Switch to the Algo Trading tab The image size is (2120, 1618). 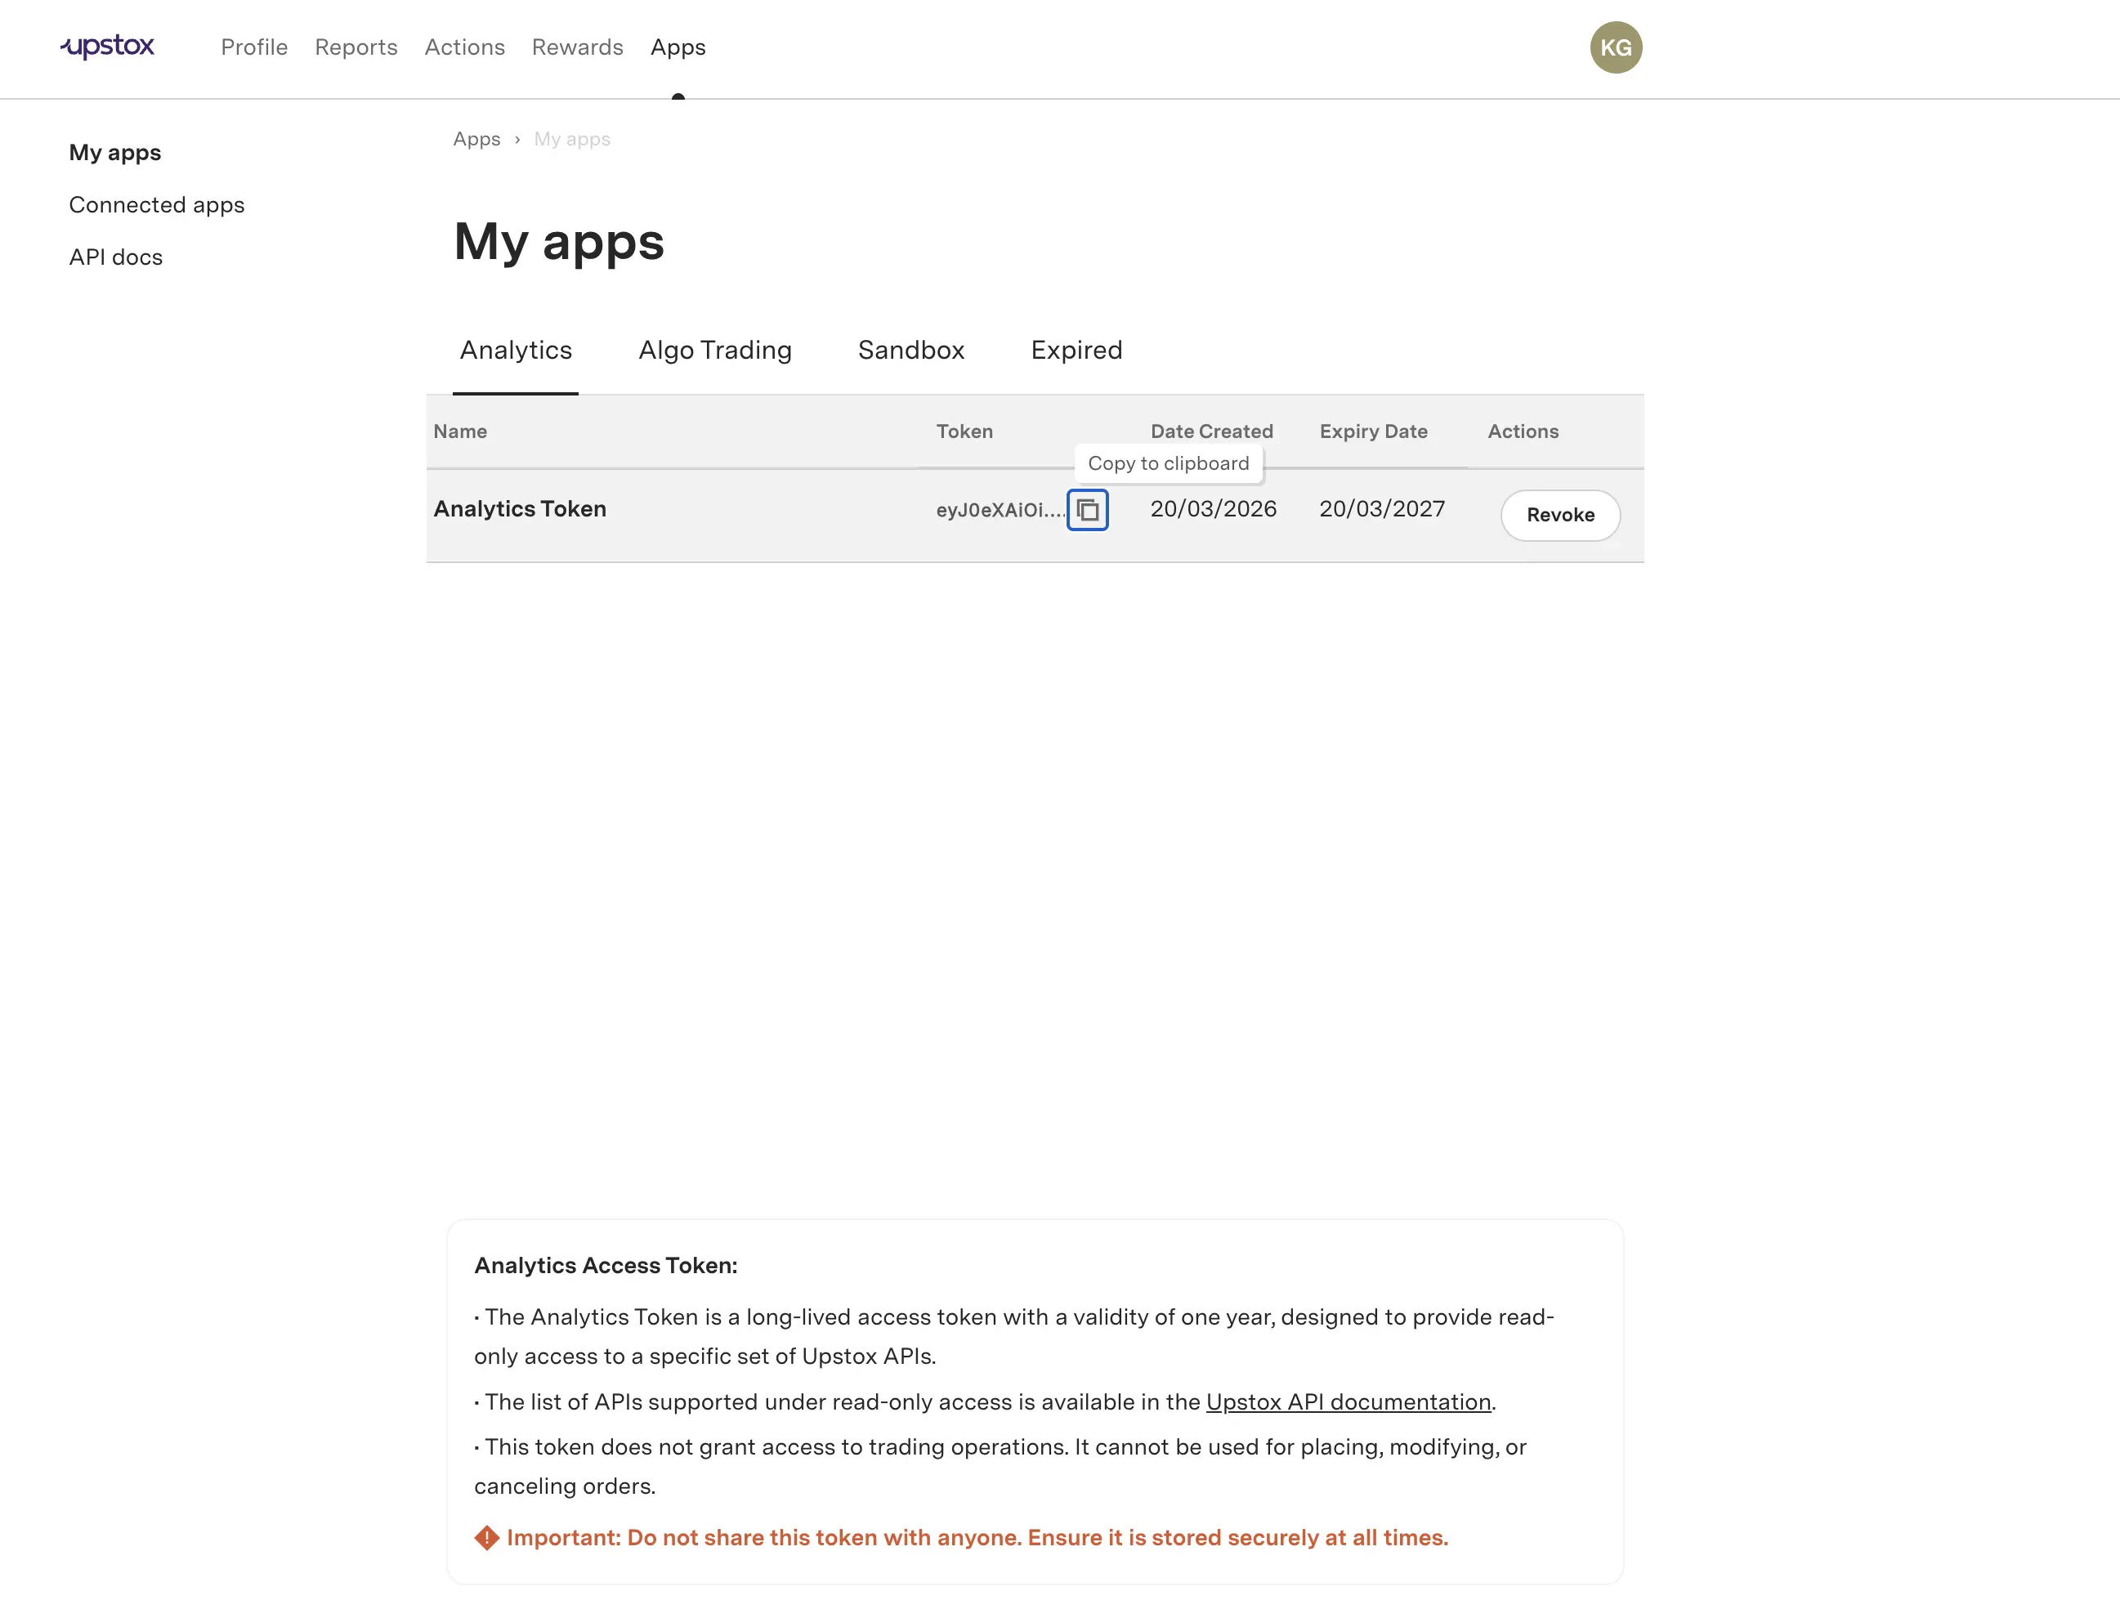click(714, 351)
